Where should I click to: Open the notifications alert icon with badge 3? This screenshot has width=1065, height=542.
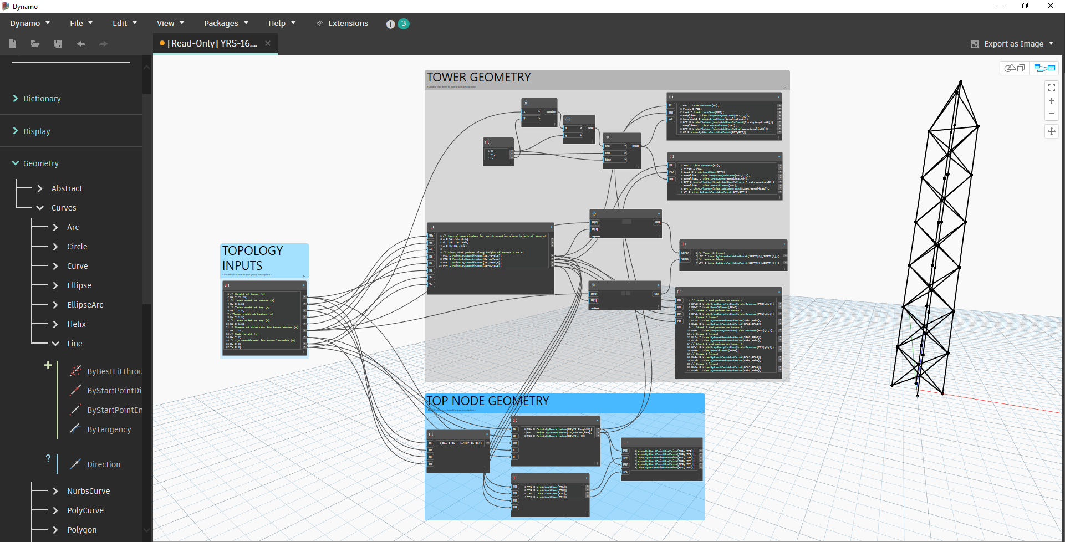click(398, 24)
